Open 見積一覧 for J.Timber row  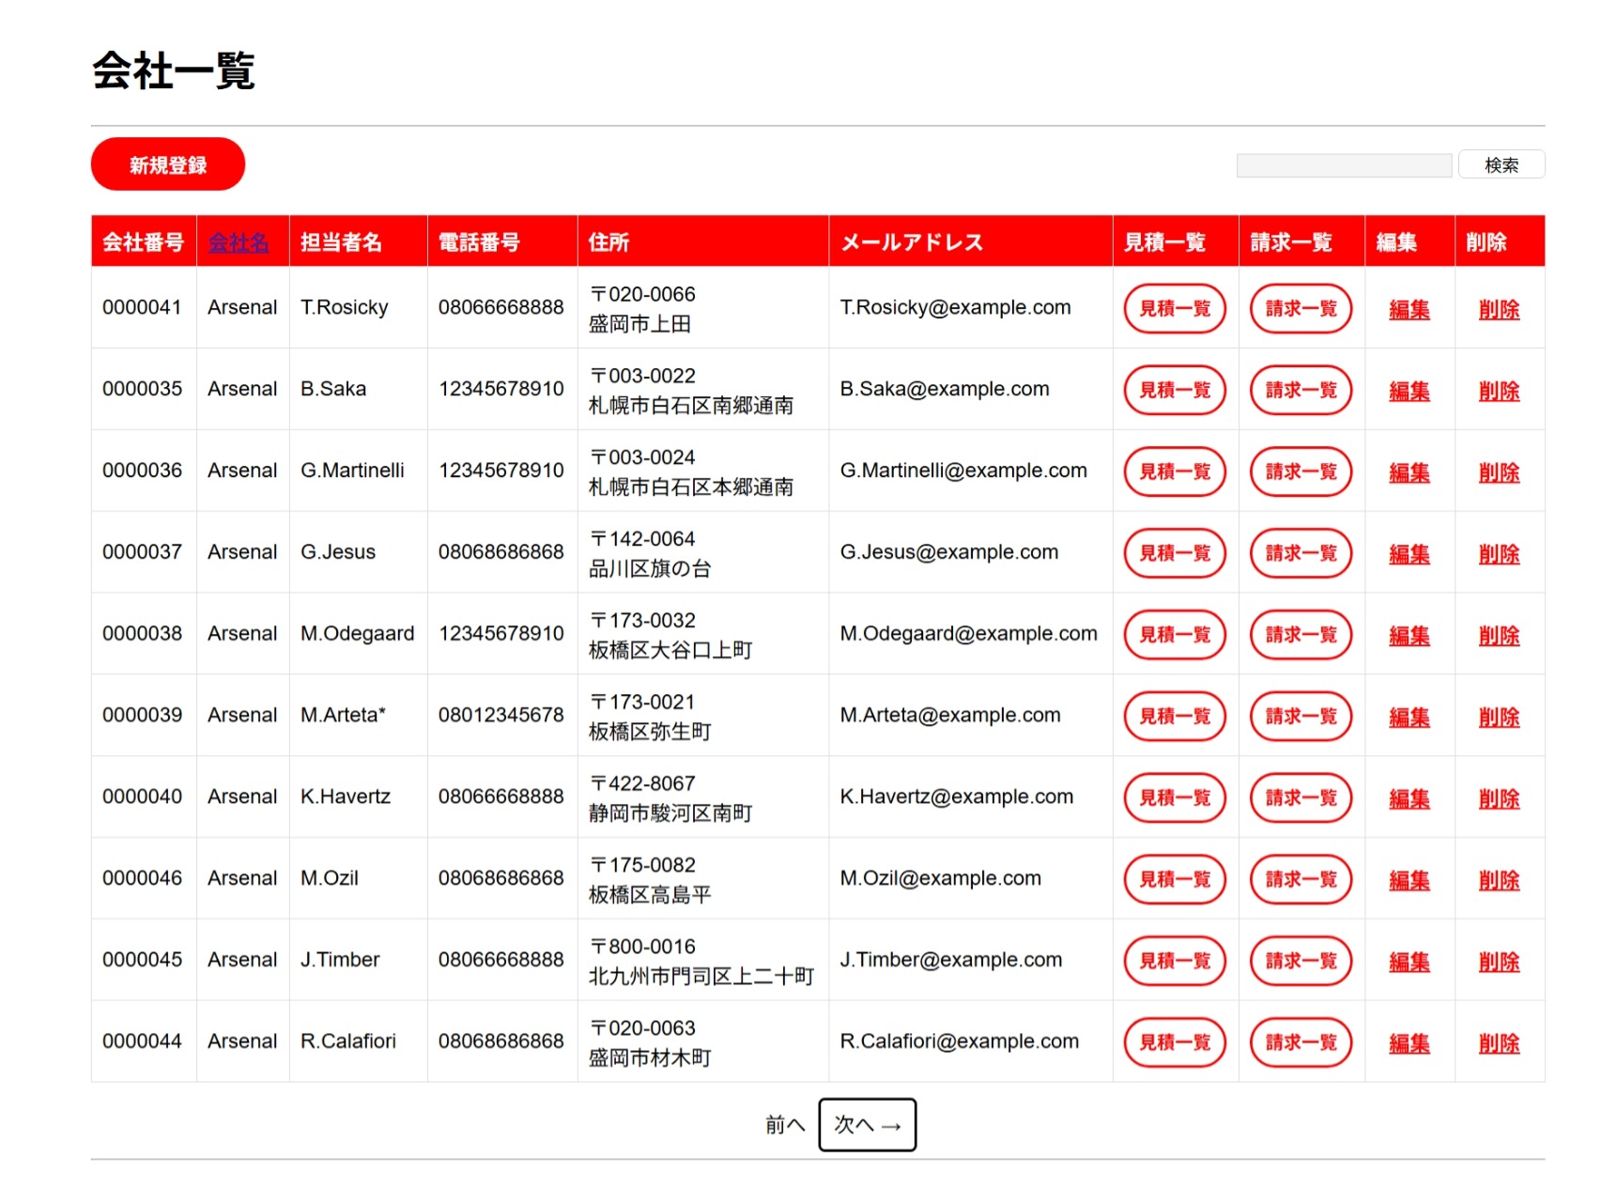point(1175,960)
